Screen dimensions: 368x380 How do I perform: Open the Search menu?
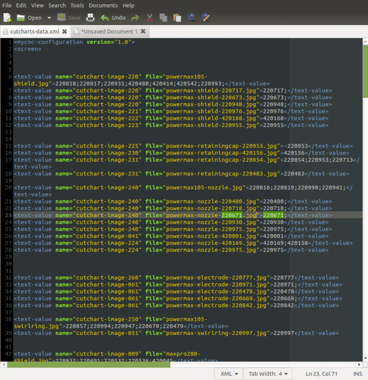(57, 5)
